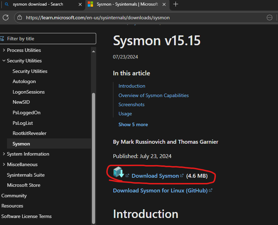Click the Microsoft logo tab favicon
Viewport: 278px width, 225px height.
pyautogui.click(x=91, y=4)
